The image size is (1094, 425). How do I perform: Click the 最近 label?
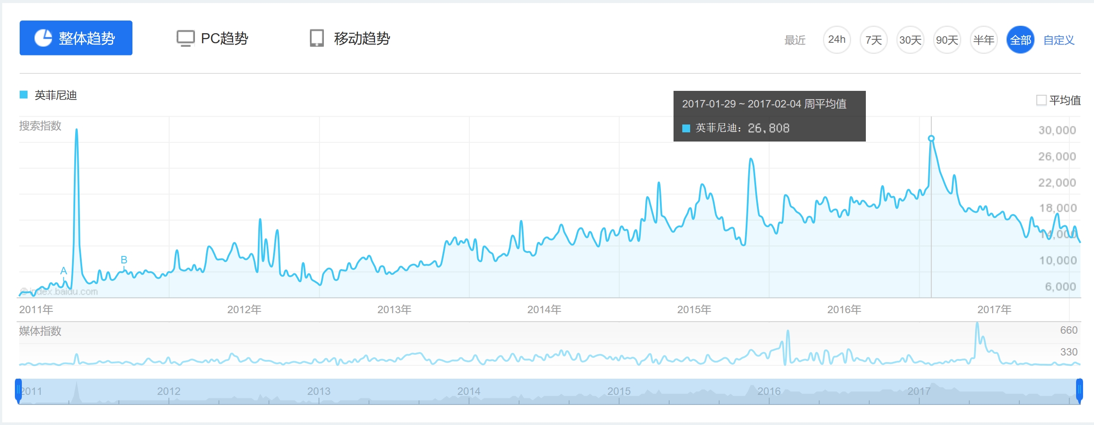coord(795,40)
